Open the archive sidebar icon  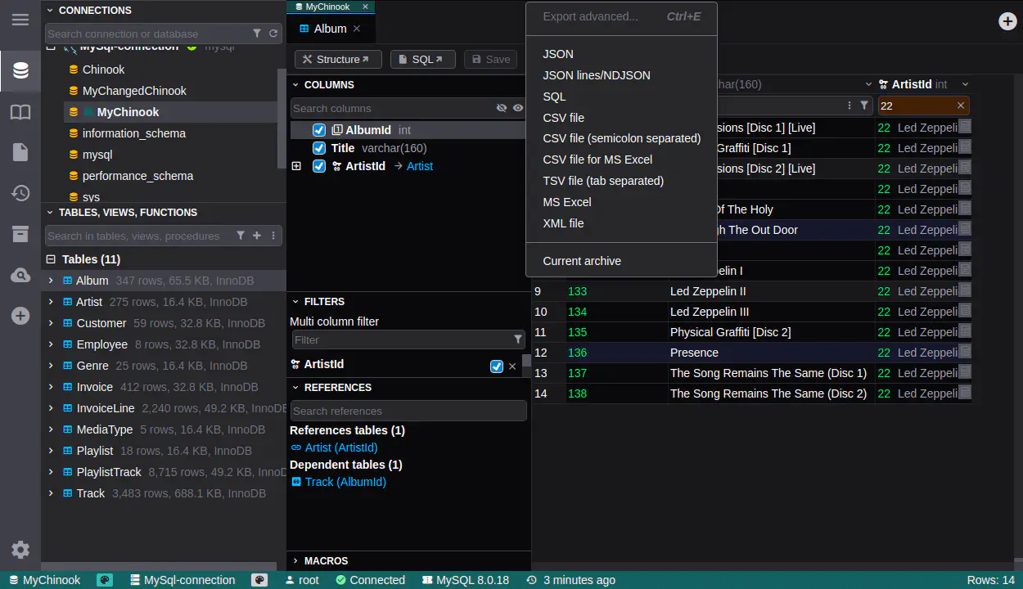(20, 234)
